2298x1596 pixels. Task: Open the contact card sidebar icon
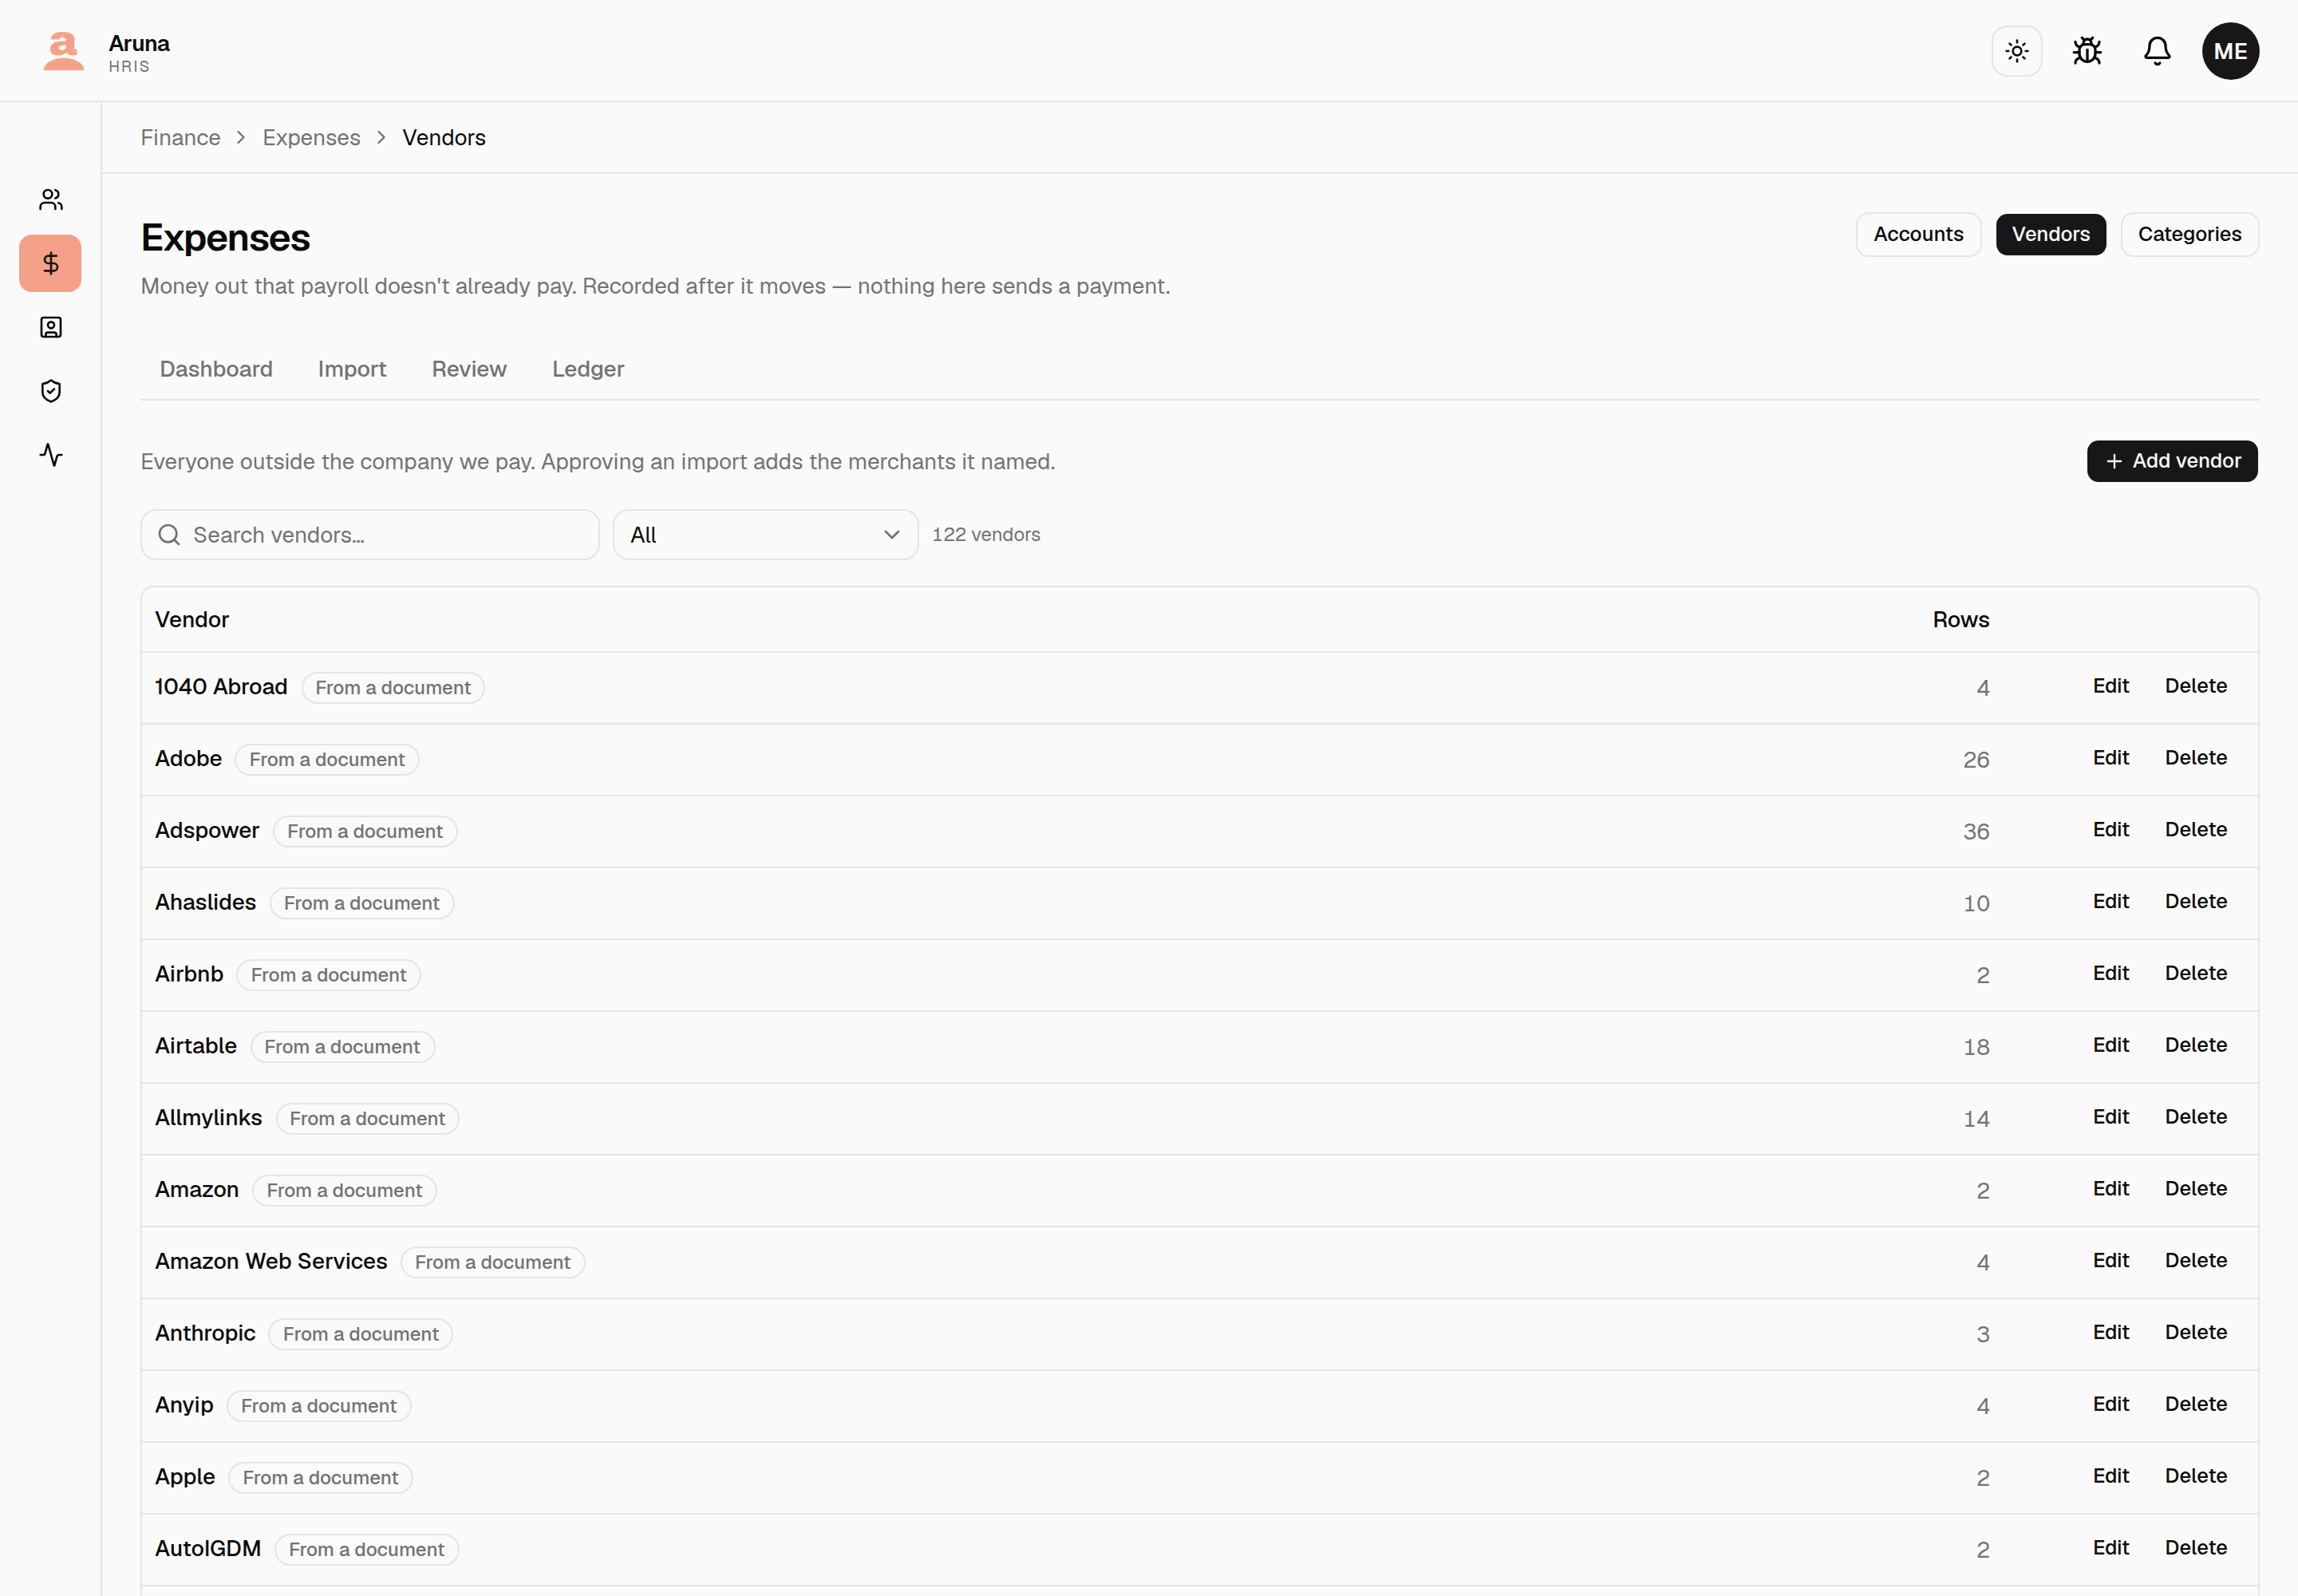(x=51, y=327)
